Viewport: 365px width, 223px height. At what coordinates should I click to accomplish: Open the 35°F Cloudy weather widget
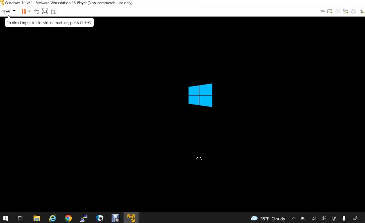click(268, 218)
